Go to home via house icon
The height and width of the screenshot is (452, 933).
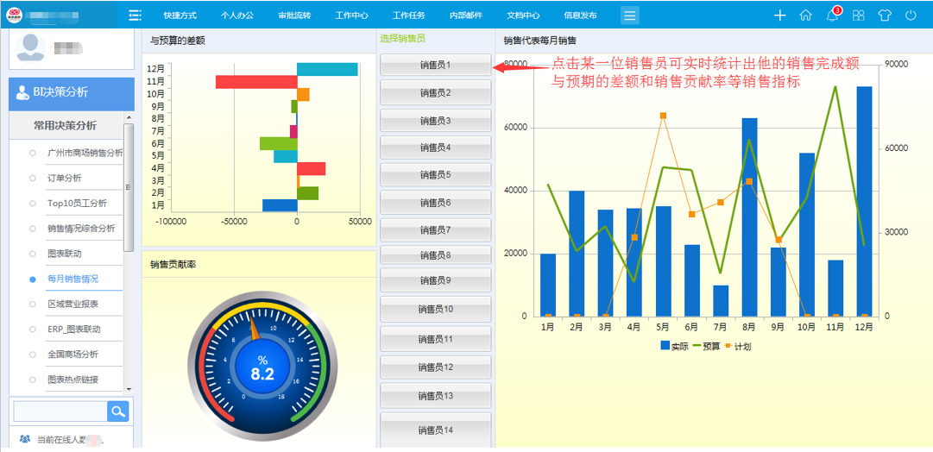(x=805, y=16)
